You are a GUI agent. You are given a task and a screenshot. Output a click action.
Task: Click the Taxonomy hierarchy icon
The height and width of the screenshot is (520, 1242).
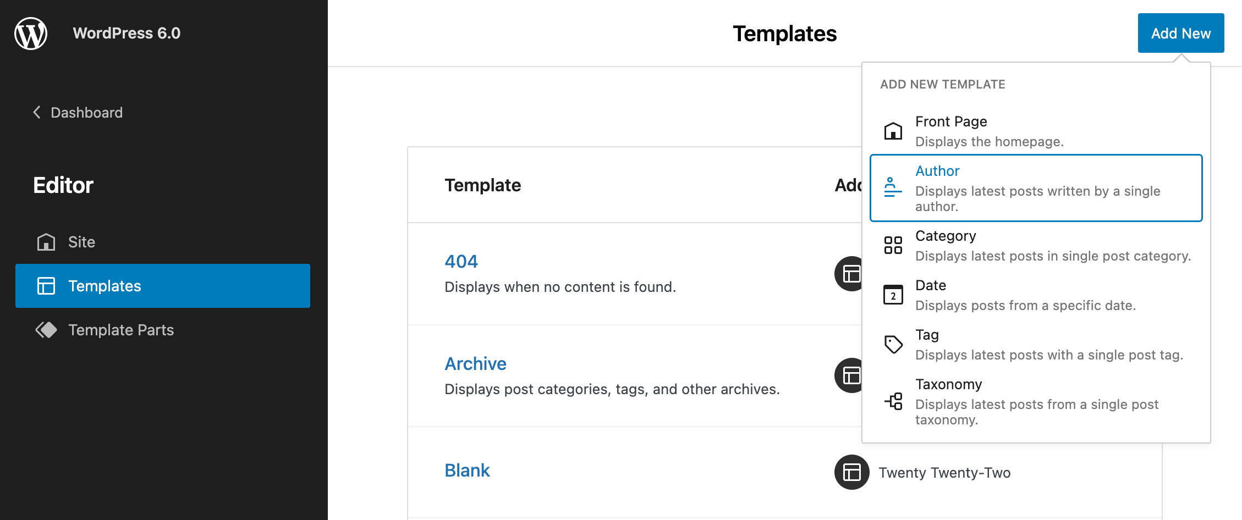coord(892,402)
